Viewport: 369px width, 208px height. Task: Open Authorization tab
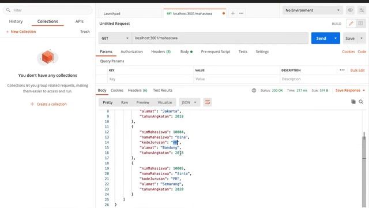132,51
